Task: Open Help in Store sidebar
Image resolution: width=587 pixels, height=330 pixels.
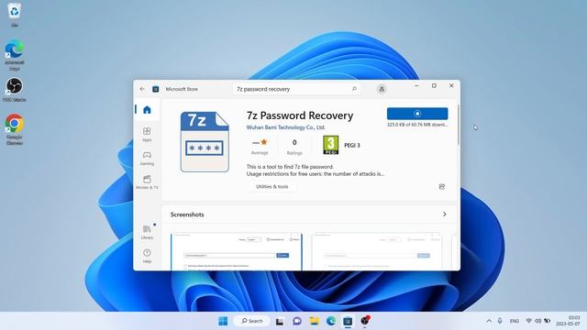Action: click(x=147, y=256)
